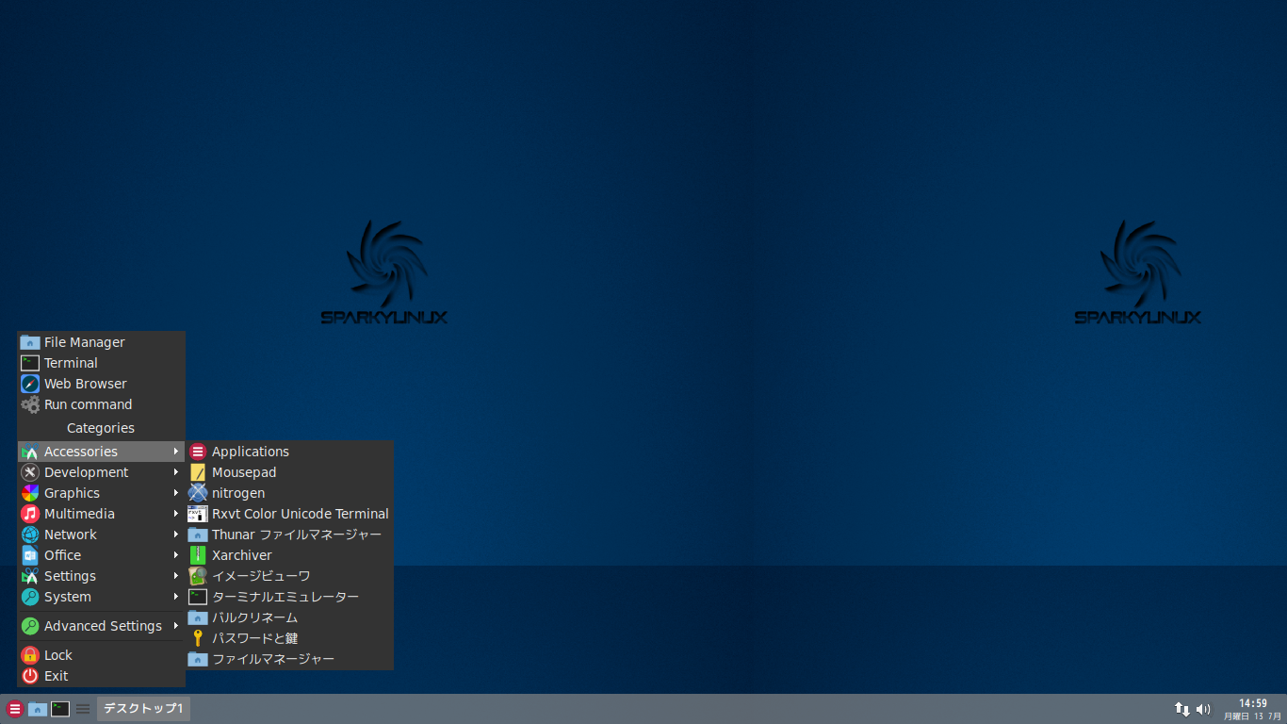The height and width of the screenshot is (724, 1287).
Task: Click the Xarchiver green archive icon
Action: pyautogui.click(x=198, y=555)
